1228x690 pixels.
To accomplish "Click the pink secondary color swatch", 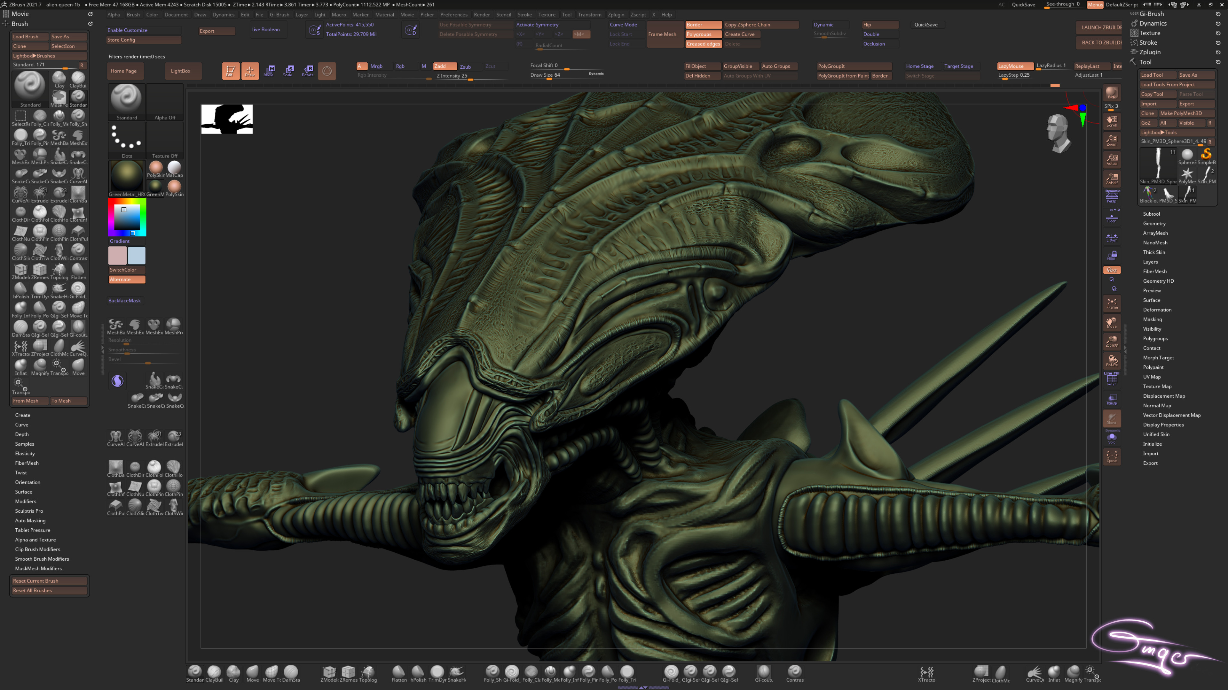I will pyautogui.click(x=117, y=255).
